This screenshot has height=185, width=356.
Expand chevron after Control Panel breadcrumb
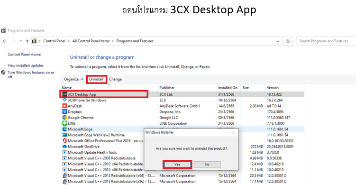click(69, 41)
